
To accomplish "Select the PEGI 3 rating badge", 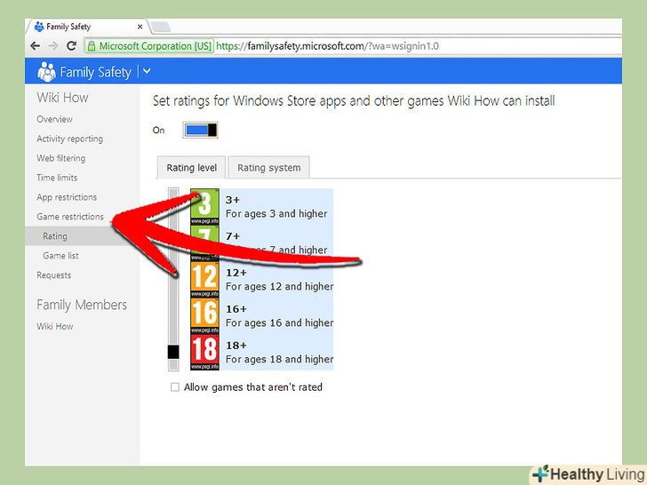I will click(204, 206).
